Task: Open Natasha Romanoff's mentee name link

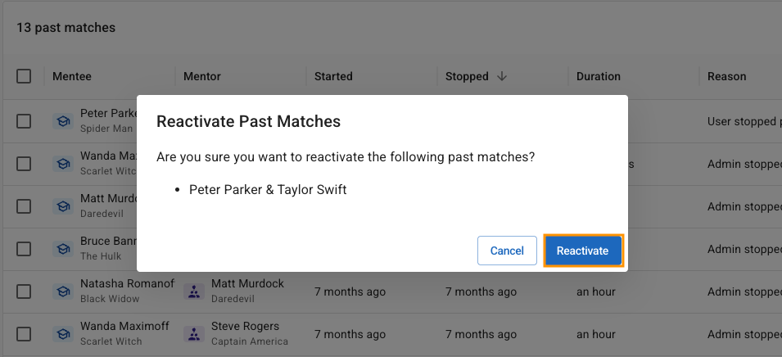Action: 127,283
